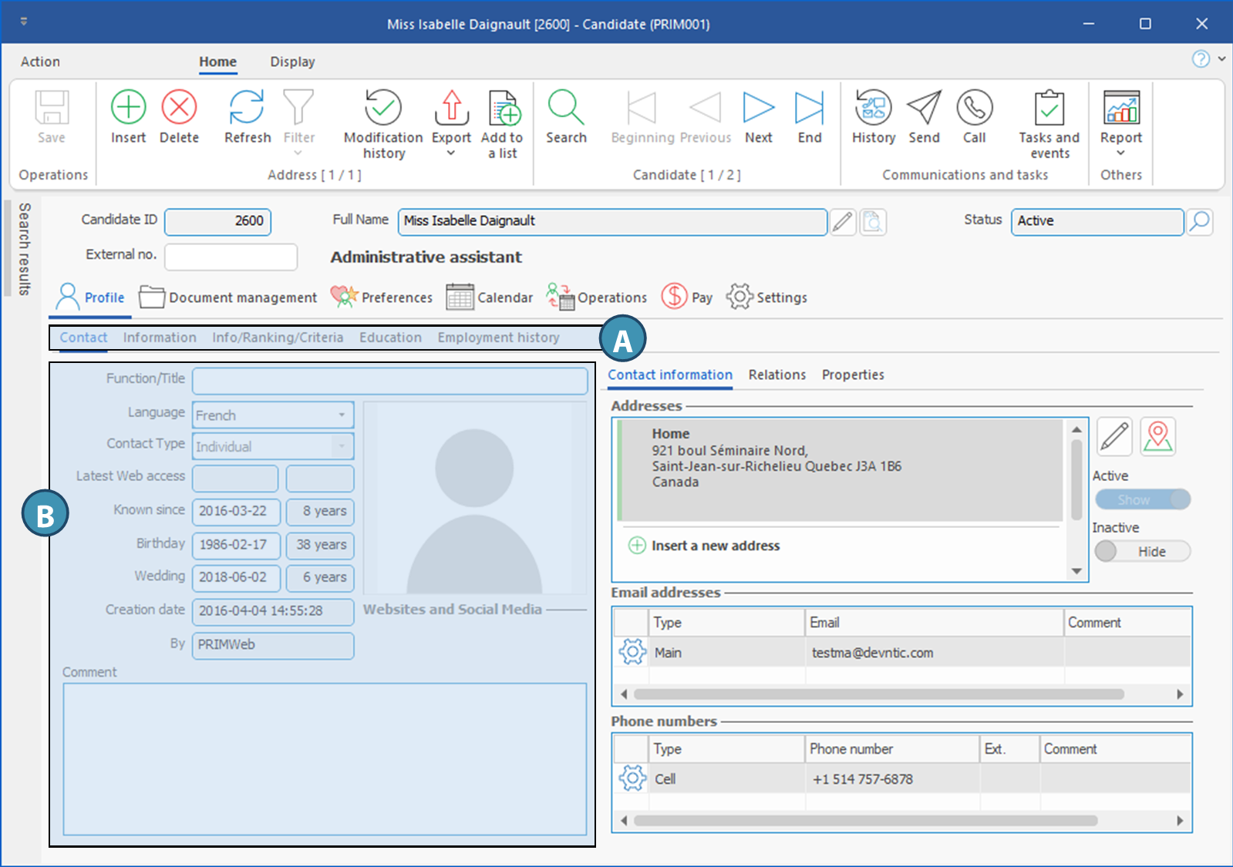This screenshot has width=1233, height=867.
Task: Open map location icon beside address
Action: coord(1157,437)
